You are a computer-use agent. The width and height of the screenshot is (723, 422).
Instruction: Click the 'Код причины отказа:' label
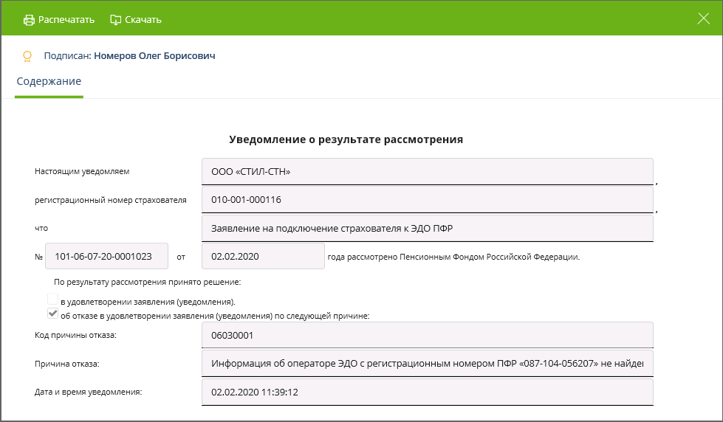coord(75,336)
